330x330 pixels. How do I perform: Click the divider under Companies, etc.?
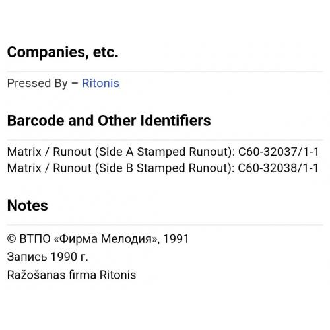tap(165, 71)
